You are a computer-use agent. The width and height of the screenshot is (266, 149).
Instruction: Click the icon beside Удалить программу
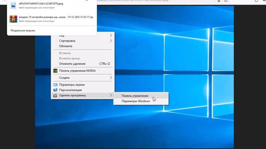[x=55, y=96]
